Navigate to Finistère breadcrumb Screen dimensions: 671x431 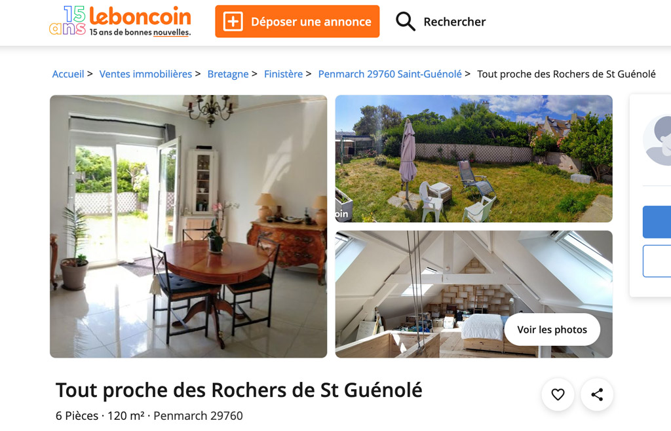click(283, 74)
